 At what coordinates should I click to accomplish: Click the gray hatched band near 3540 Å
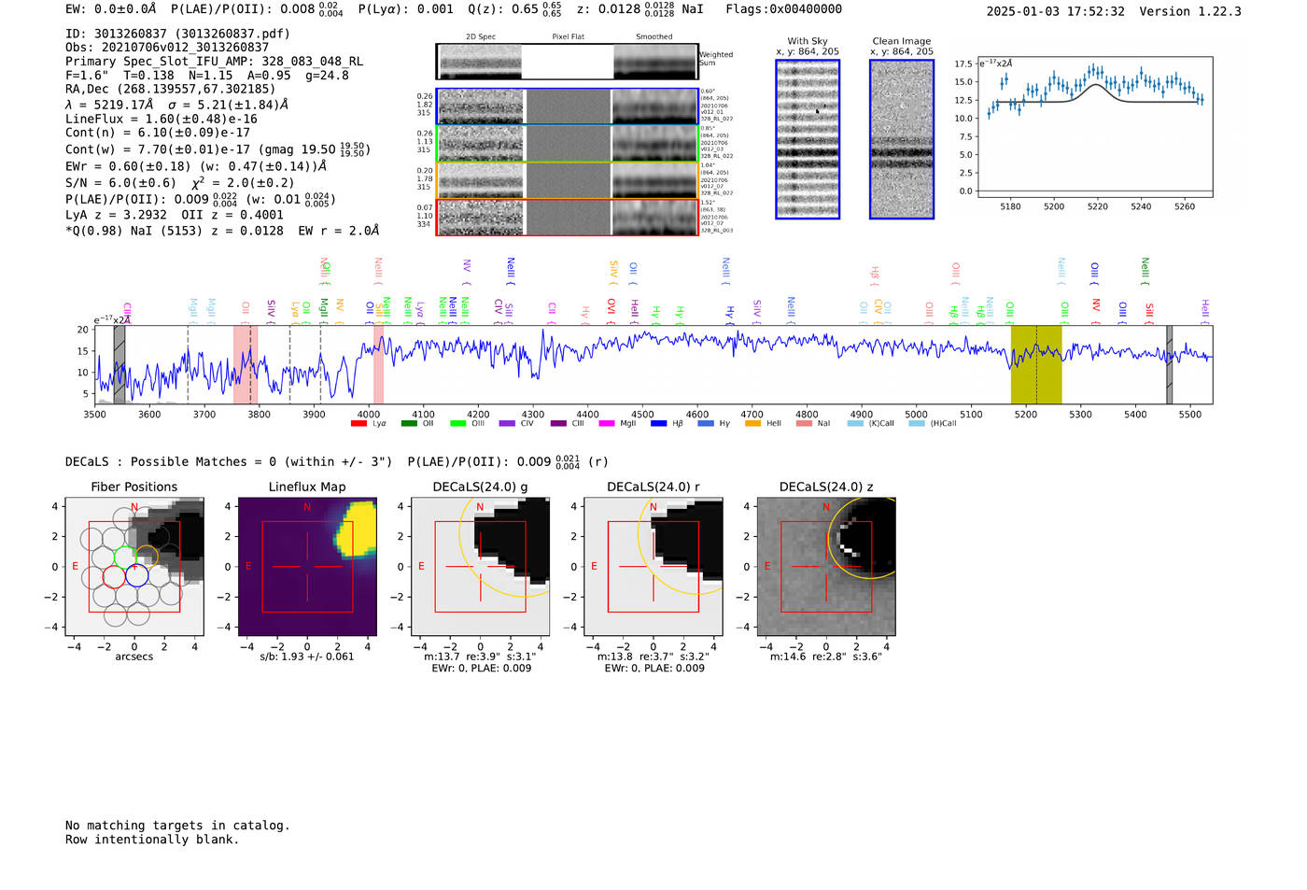pyautogui.click(x=119, y=364)
